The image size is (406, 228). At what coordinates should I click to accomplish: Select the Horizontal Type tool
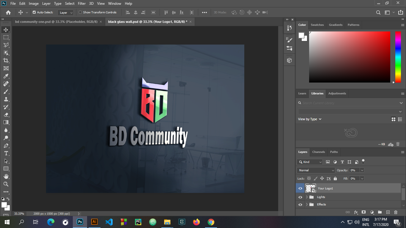click(6, 153)
